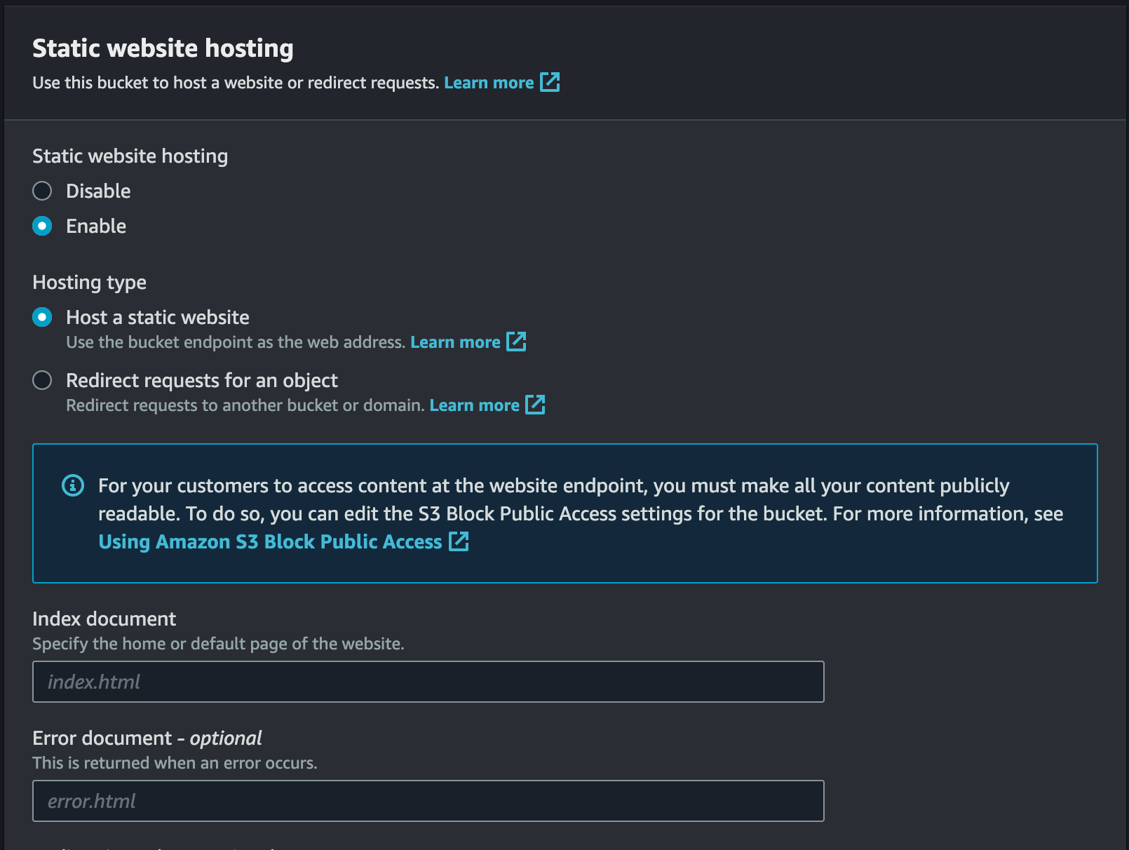This screenshot has height=850, width=1129.
Task: Select the Enable radio button's filled indicator
Action: coord(42,226)
